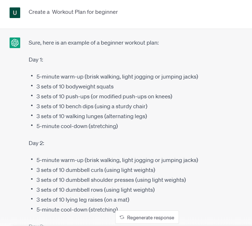Viewport: 252px width, 226px height.
Task: Click the walking lunges list item
Action: (x=91, y=116)
